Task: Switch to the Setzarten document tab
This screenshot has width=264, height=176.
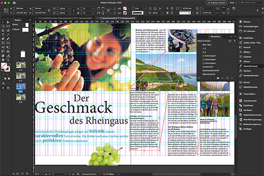Action: pos(117,18)
